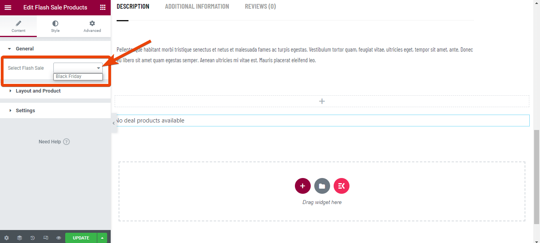Screen dimensions: 540x243
Task: Open the widgets grid panel
Action: click(103, 7)
